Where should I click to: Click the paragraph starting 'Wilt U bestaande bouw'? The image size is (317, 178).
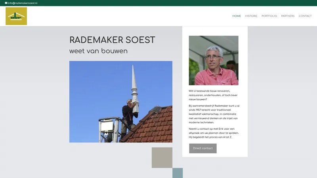[213, 95]
